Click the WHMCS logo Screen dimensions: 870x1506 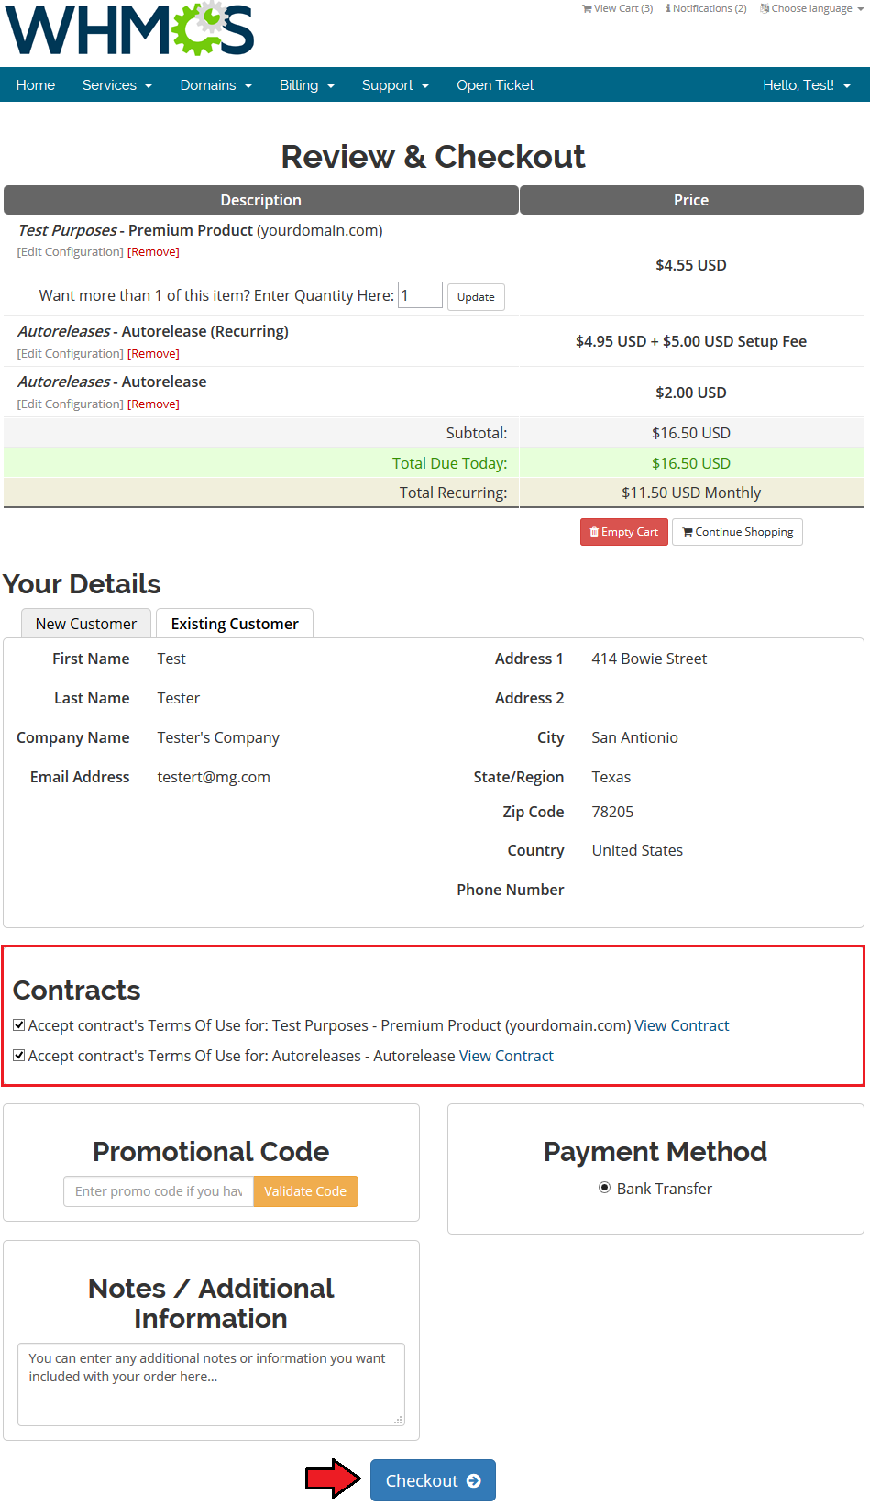[130, 29]
